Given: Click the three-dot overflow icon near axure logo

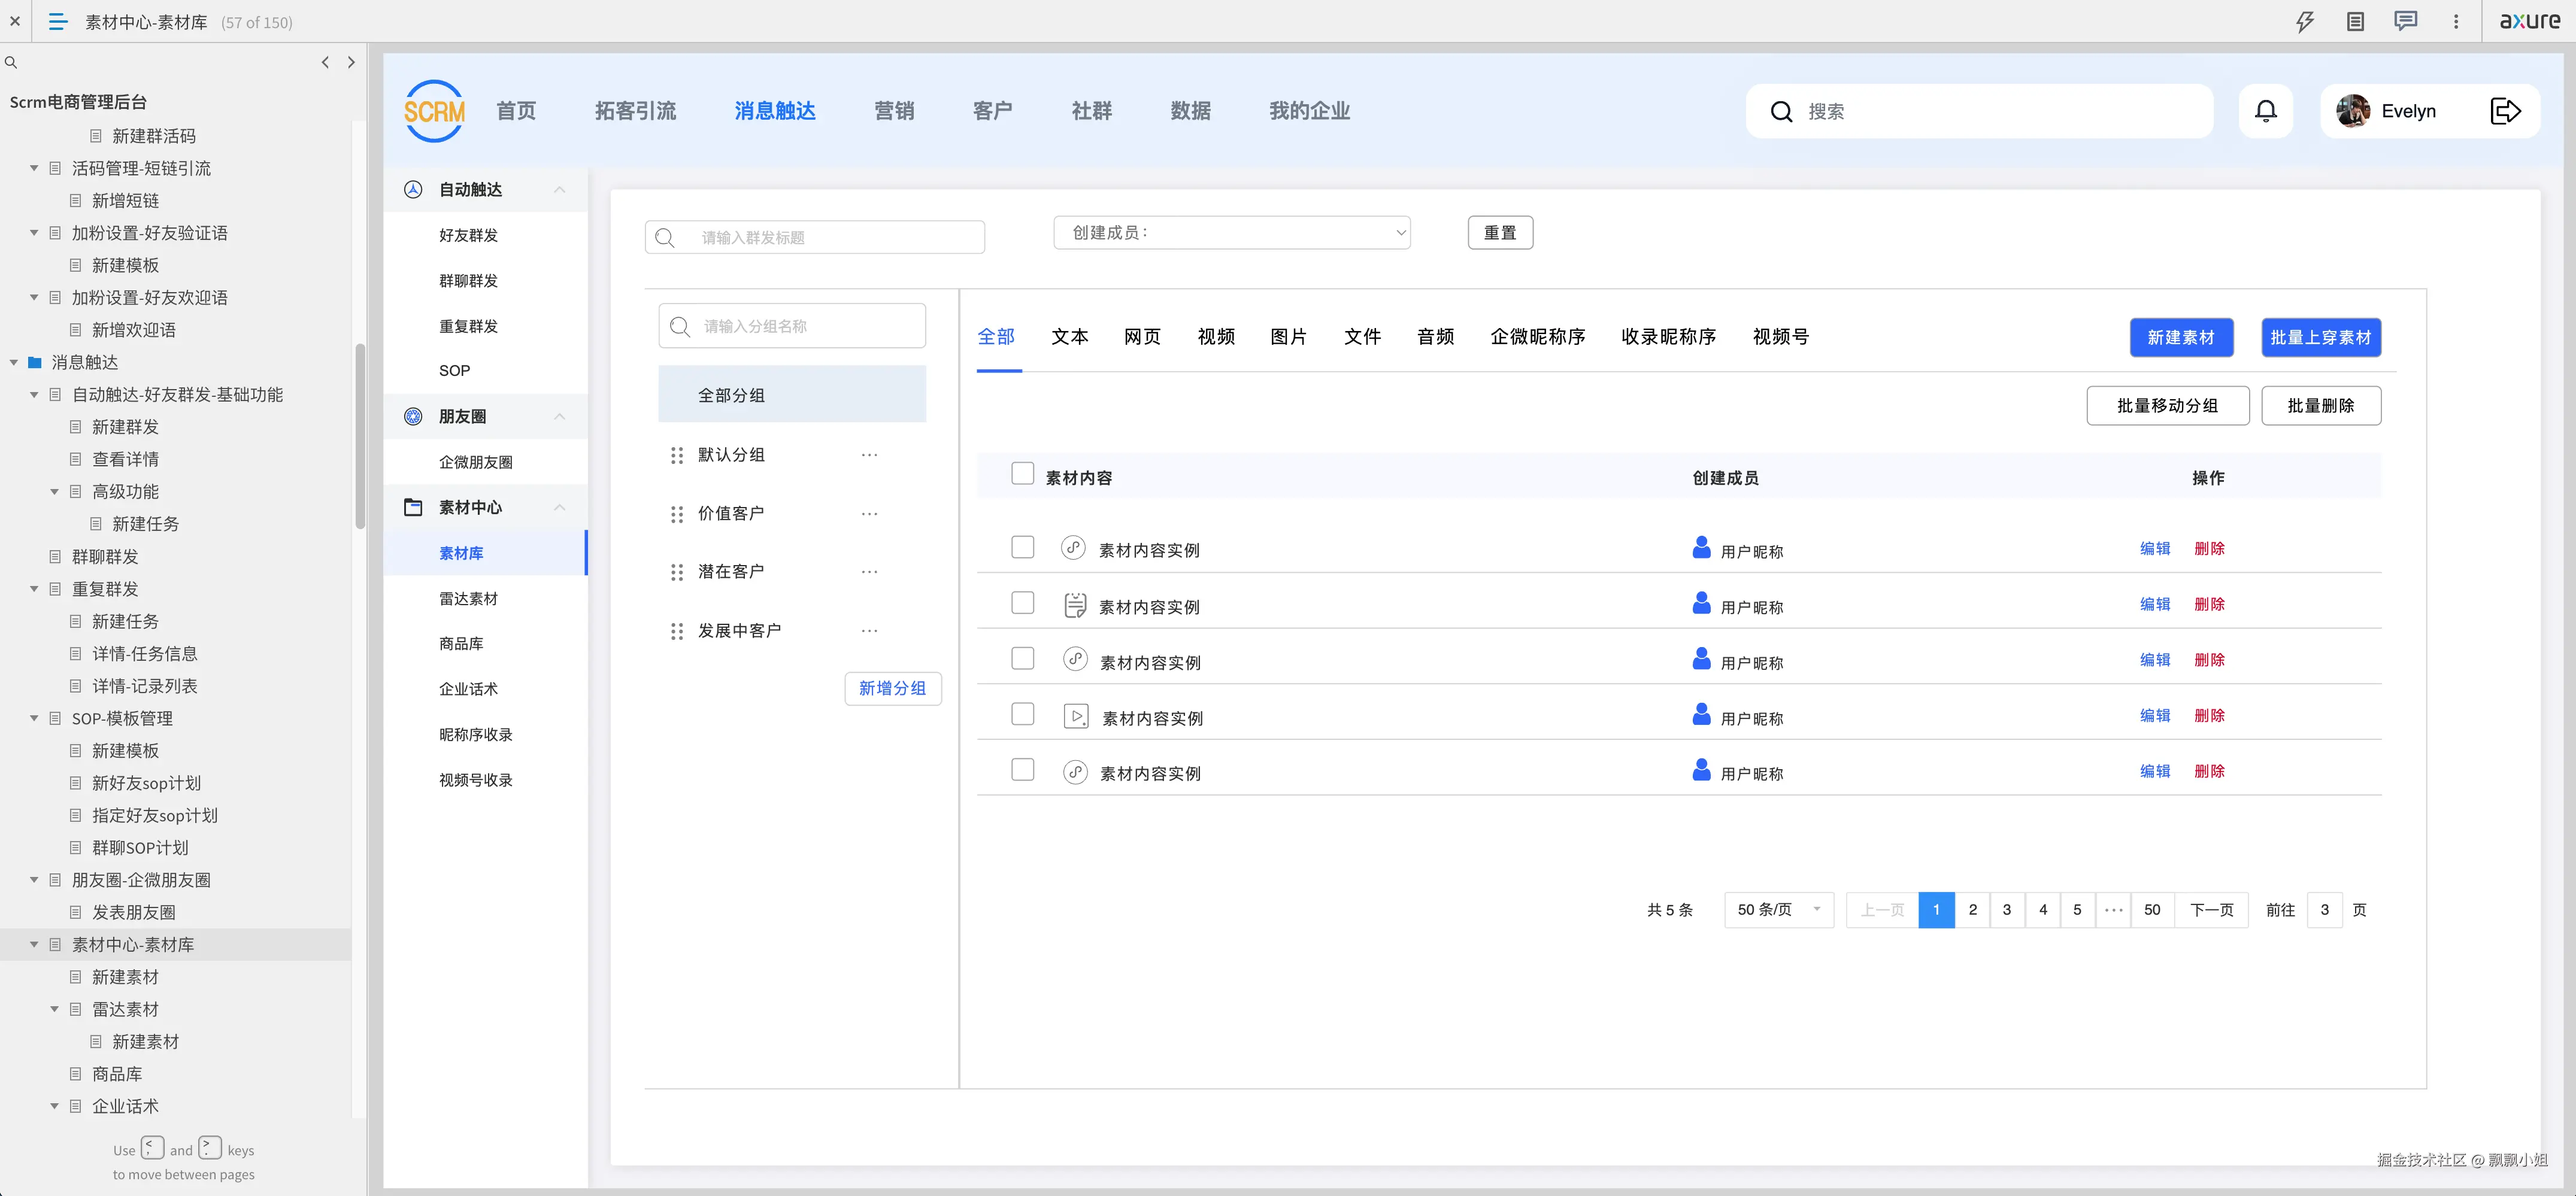Looking at the screenshot, I should point(2456,21).
